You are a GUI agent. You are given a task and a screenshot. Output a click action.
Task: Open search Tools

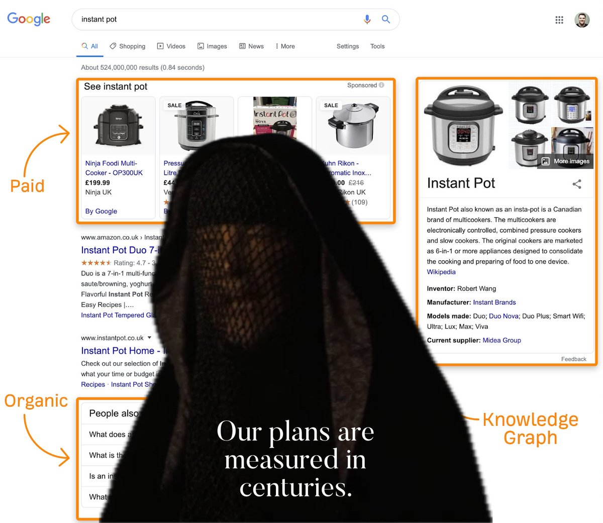pos(377,46)
